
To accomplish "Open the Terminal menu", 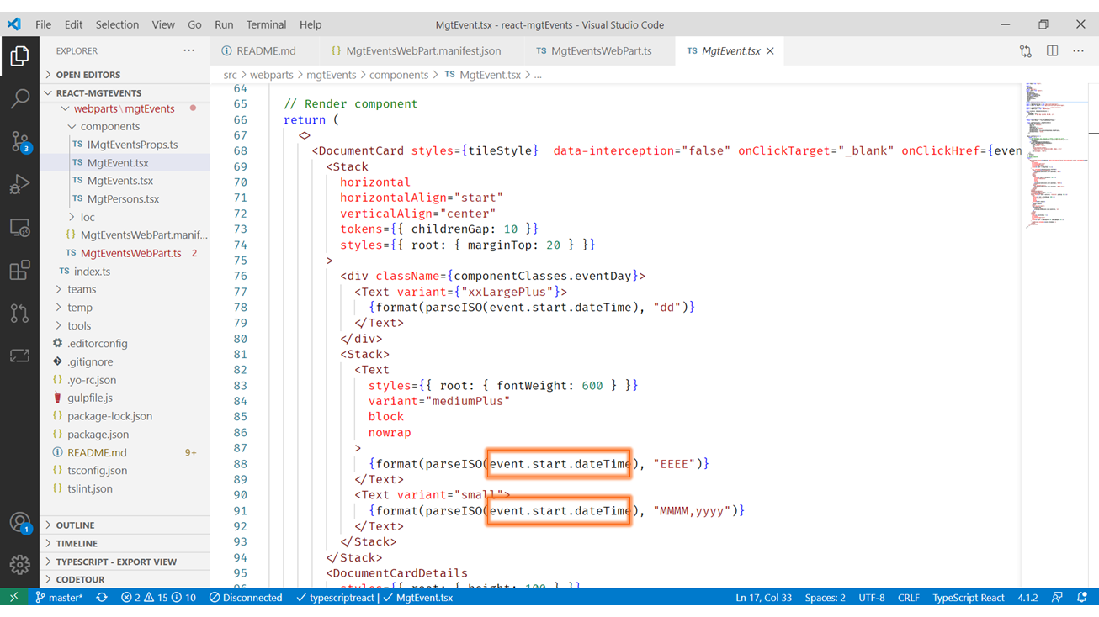I will point(266,24).
